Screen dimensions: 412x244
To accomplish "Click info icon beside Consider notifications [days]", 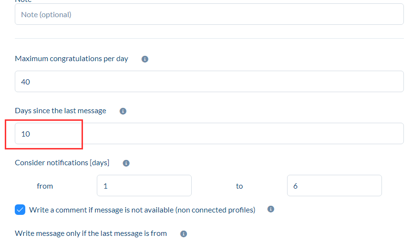I will tap(126, 163).
